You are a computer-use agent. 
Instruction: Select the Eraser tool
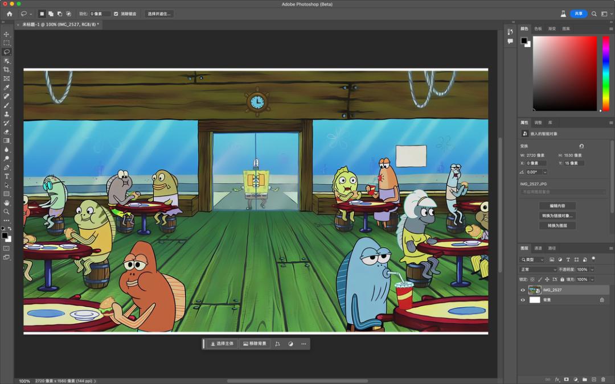coord(7,131)
